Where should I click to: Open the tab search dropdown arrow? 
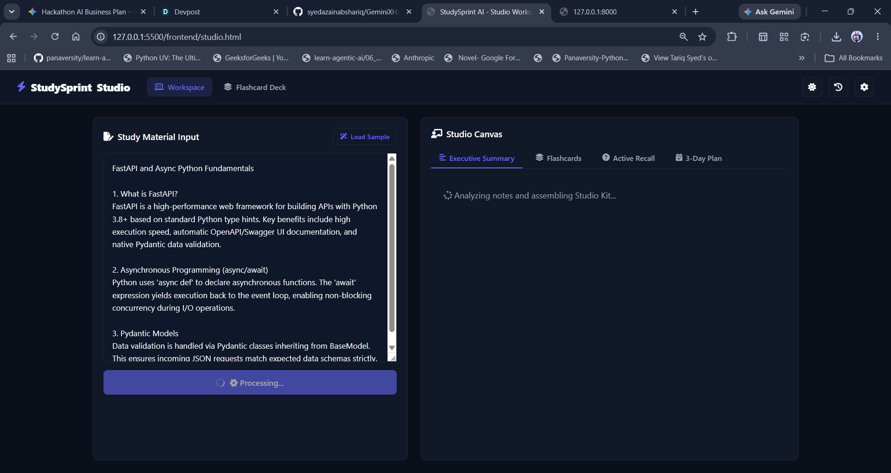[x=12, y=12]
